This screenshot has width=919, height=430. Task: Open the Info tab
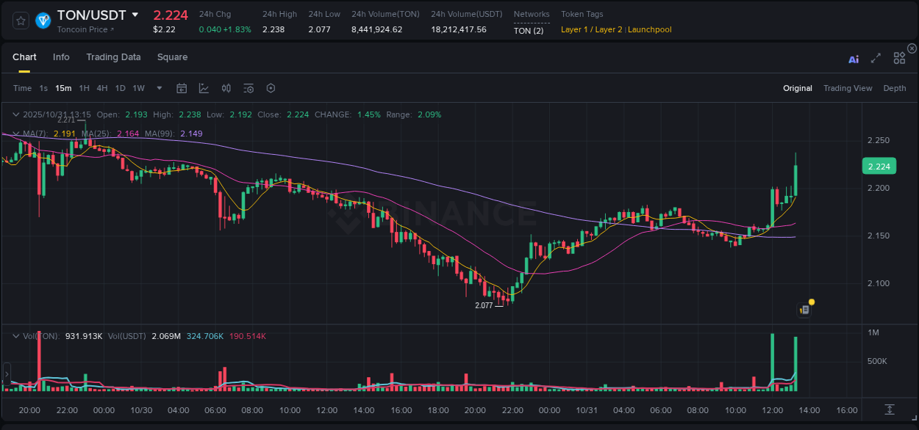[61, 57]
